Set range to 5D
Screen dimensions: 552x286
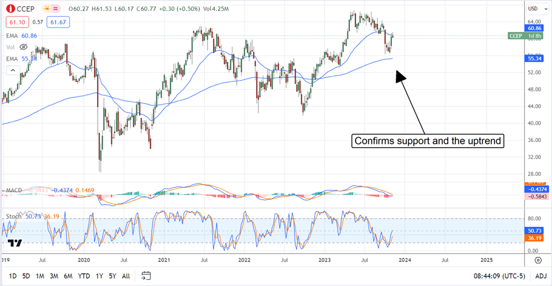pyautogui.click(x=26, y=276)
